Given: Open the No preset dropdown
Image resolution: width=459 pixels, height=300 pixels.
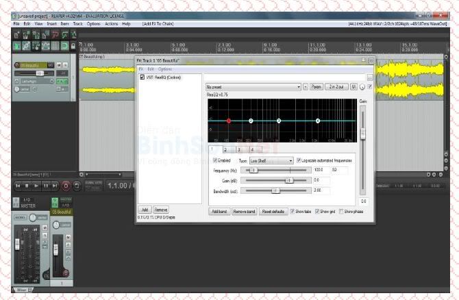Looking at the screenshot, I should click(x=253, y=87).
